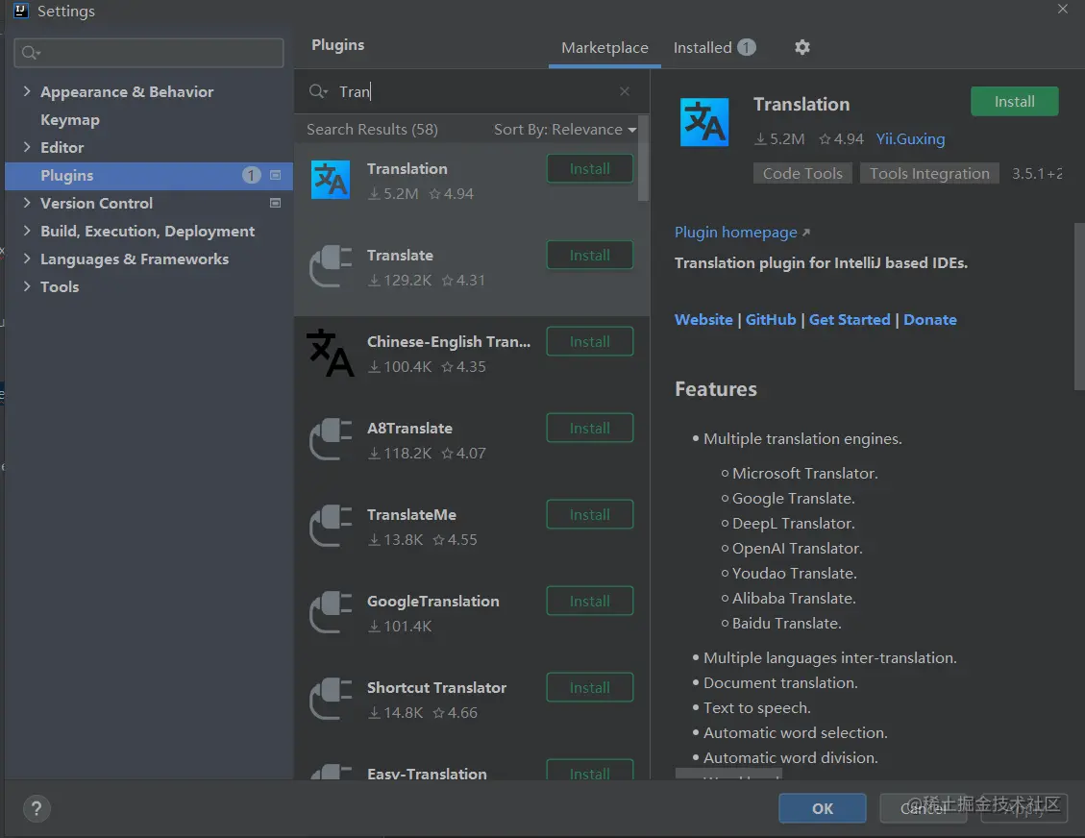Image resolution: width=1085 pixels, height=838 pixels.
Task: Open the Donate link
Action: pyautogui.click(x=930, y=320)
